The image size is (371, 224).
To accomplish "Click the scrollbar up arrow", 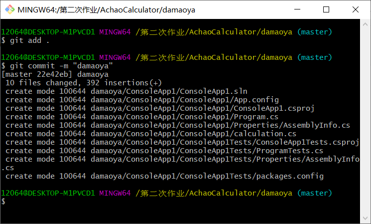I will click(x=365, y=24).
